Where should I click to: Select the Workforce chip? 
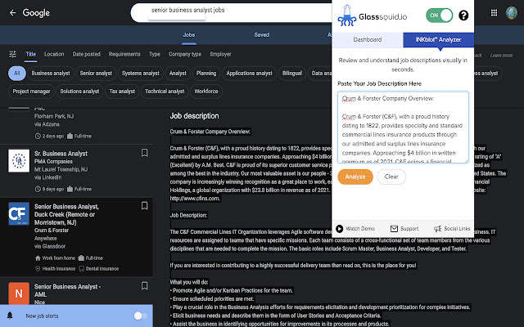(x=206, y=92)
